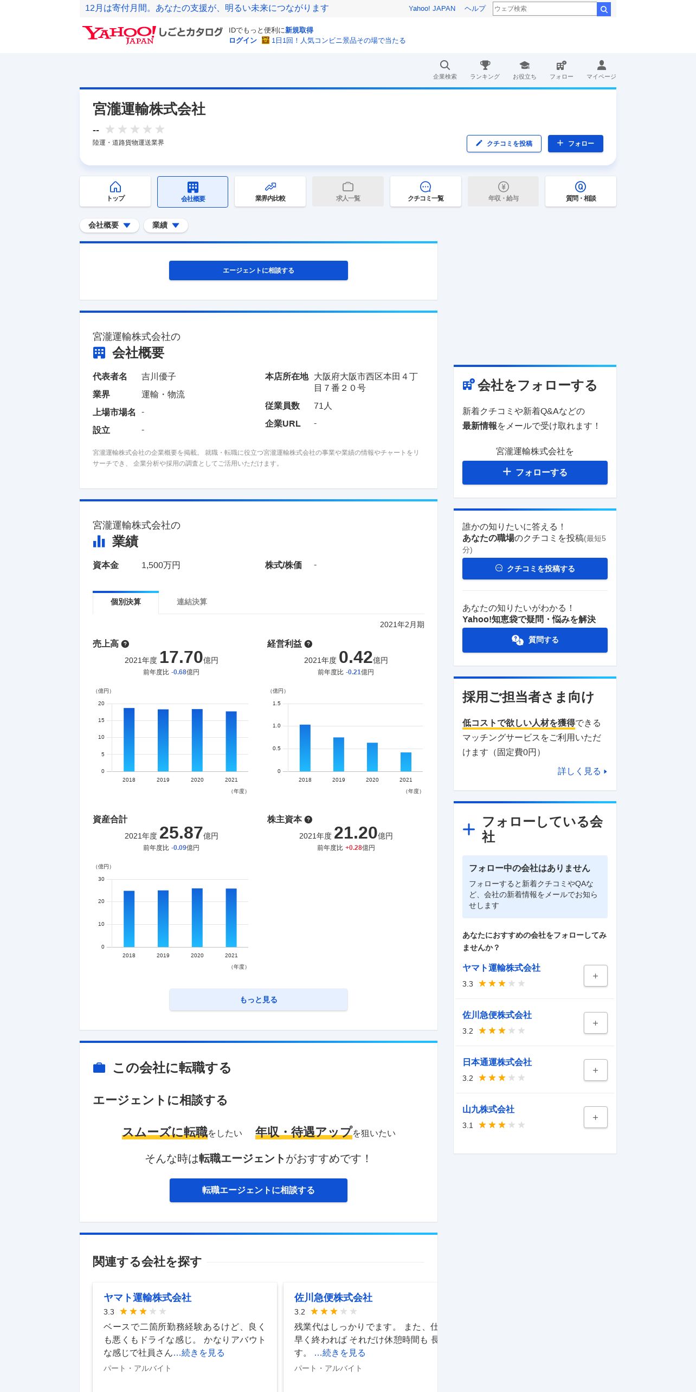Open 山九株式会社 link in sidebar
The image size is (696, 1392).
click(488, 1110)
